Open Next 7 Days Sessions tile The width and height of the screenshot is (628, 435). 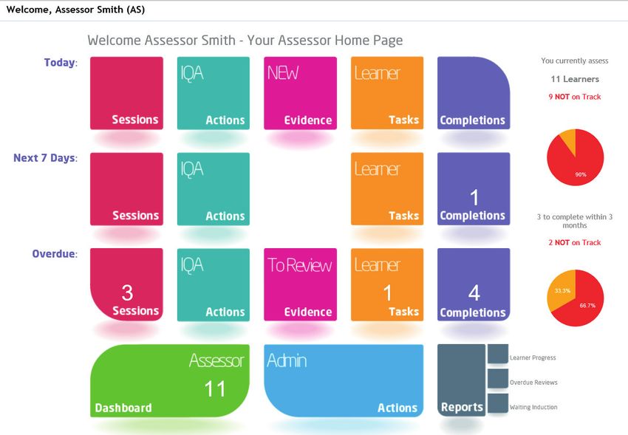(x=126, y=189)
